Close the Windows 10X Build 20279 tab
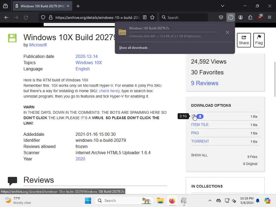The height and width of the screenshot is (207, 276). coord(68,6)
